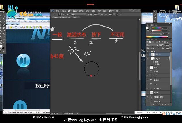Viewport: 182px width, 123px height.
Task: Click the canvas horizontal scrollbar at bottom
Action: [x=114, y=113]
